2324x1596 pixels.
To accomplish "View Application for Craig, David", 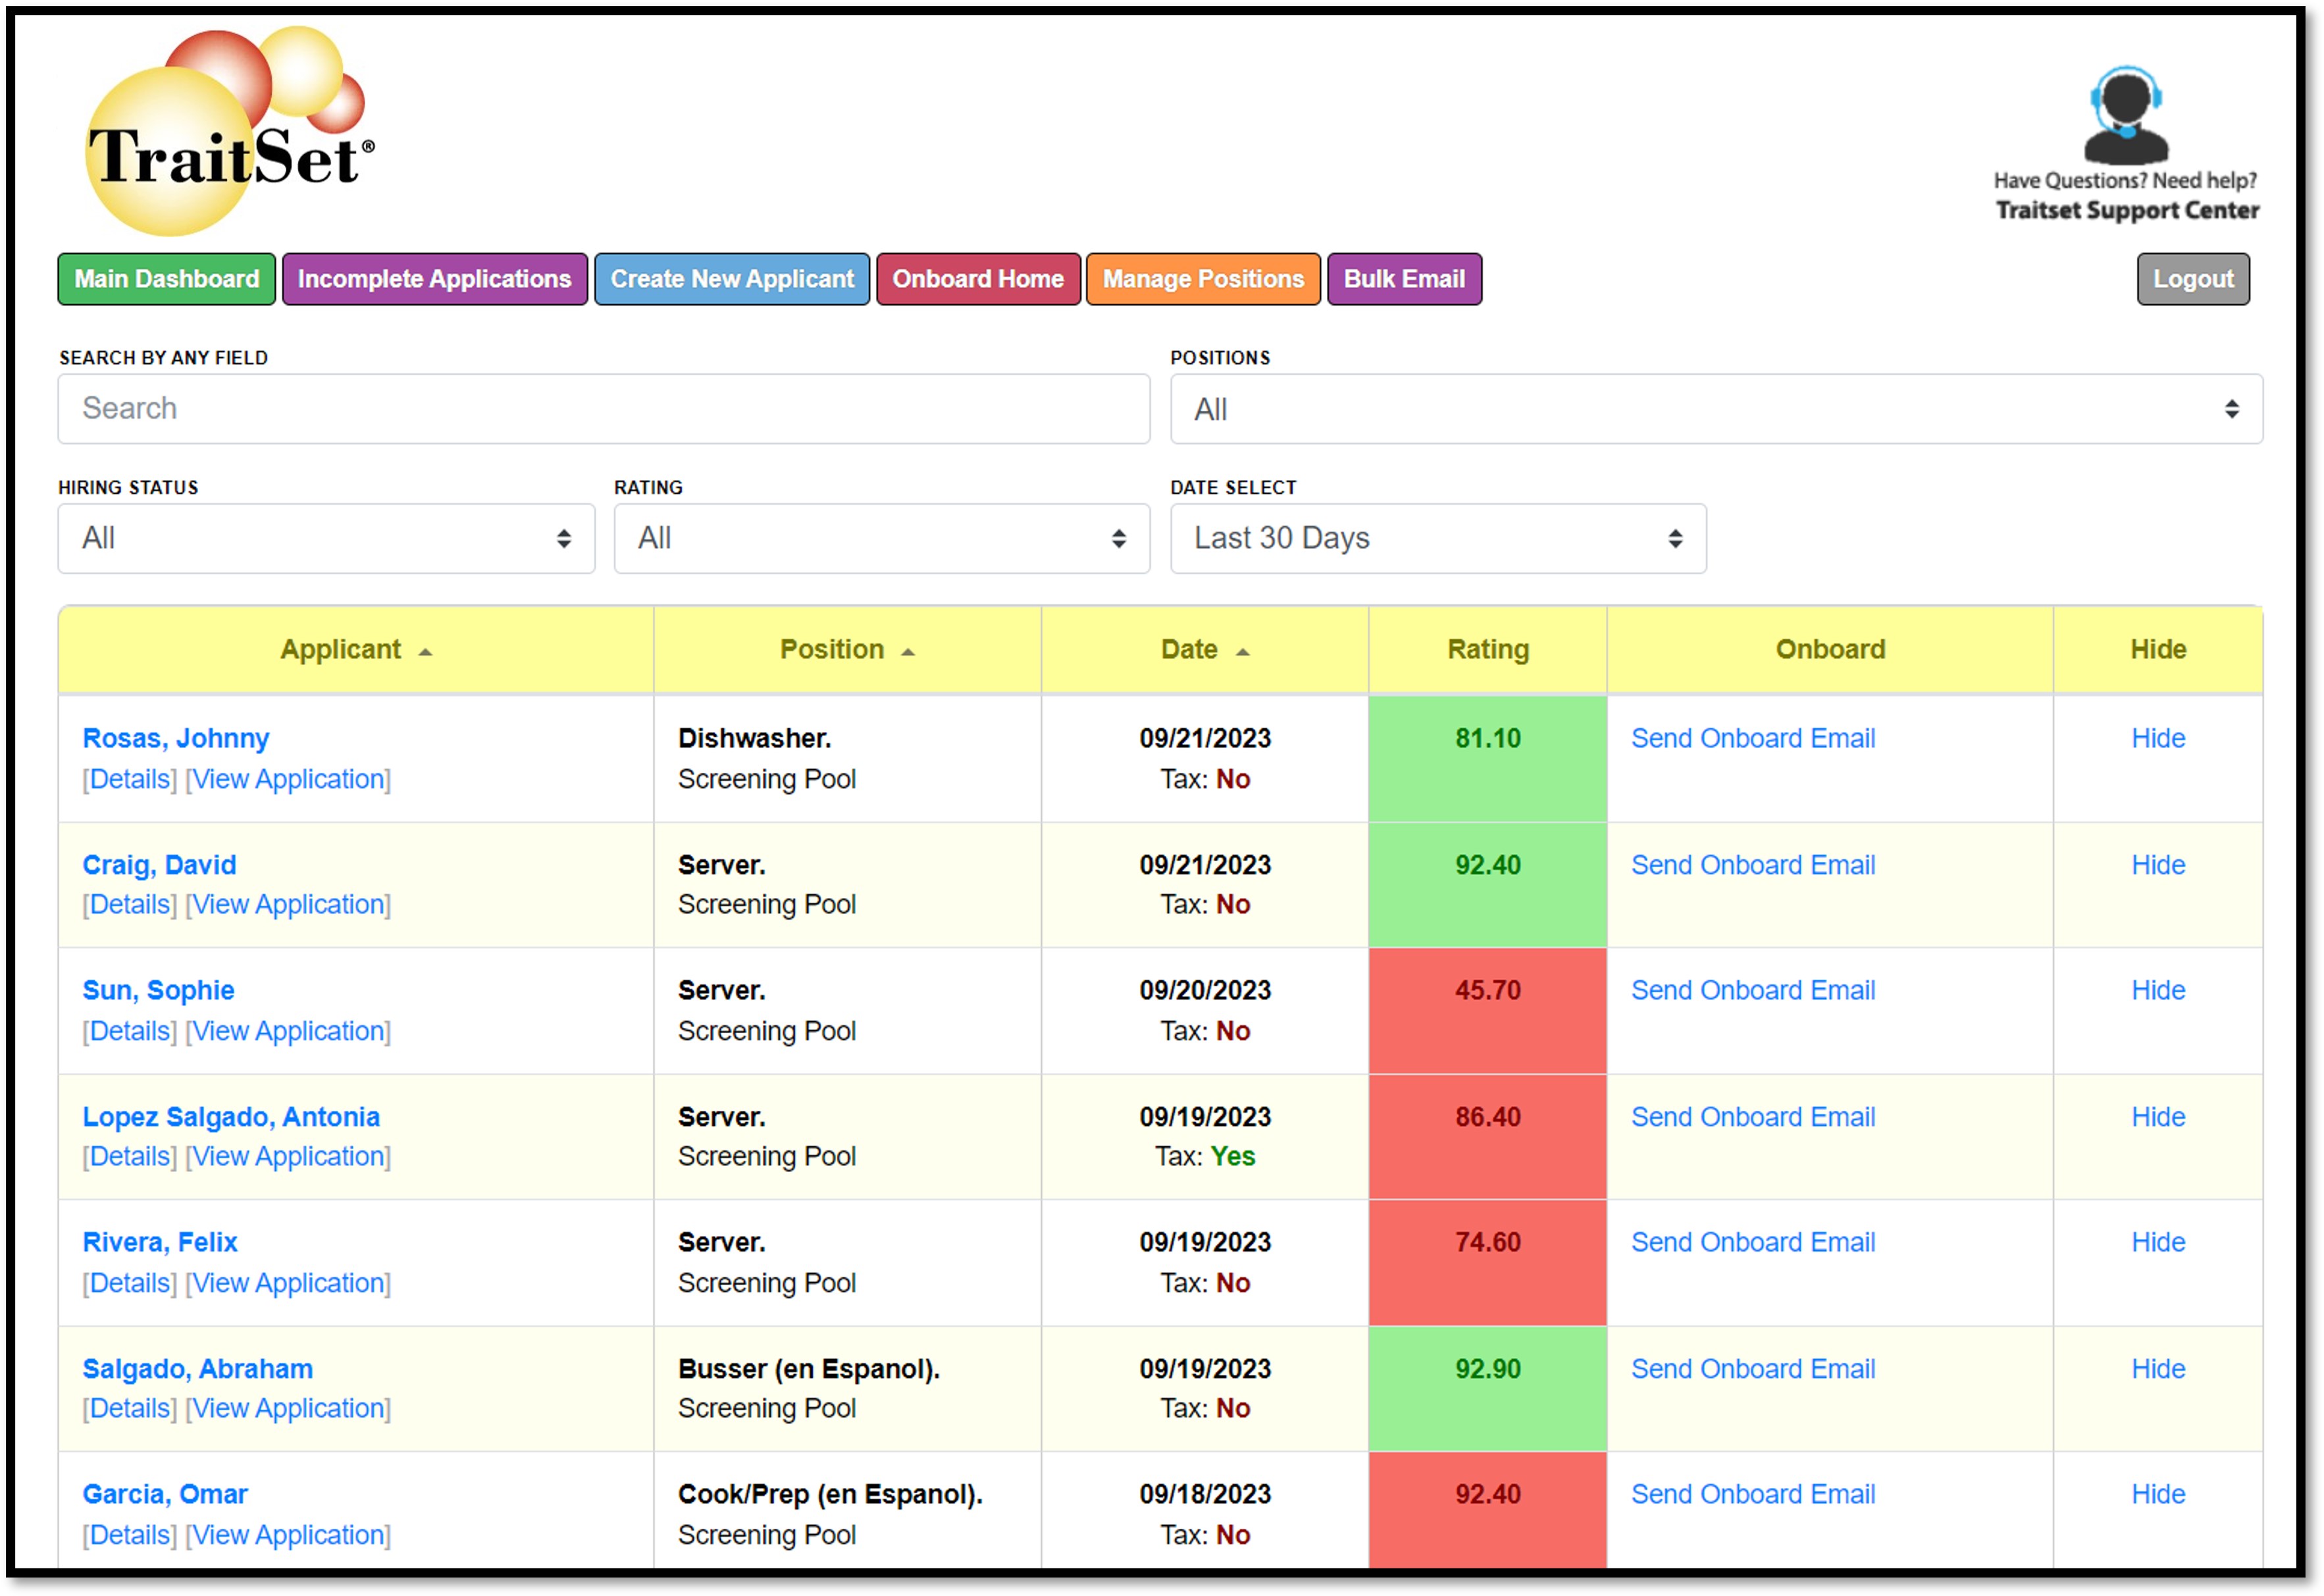I will pos(288,905).
